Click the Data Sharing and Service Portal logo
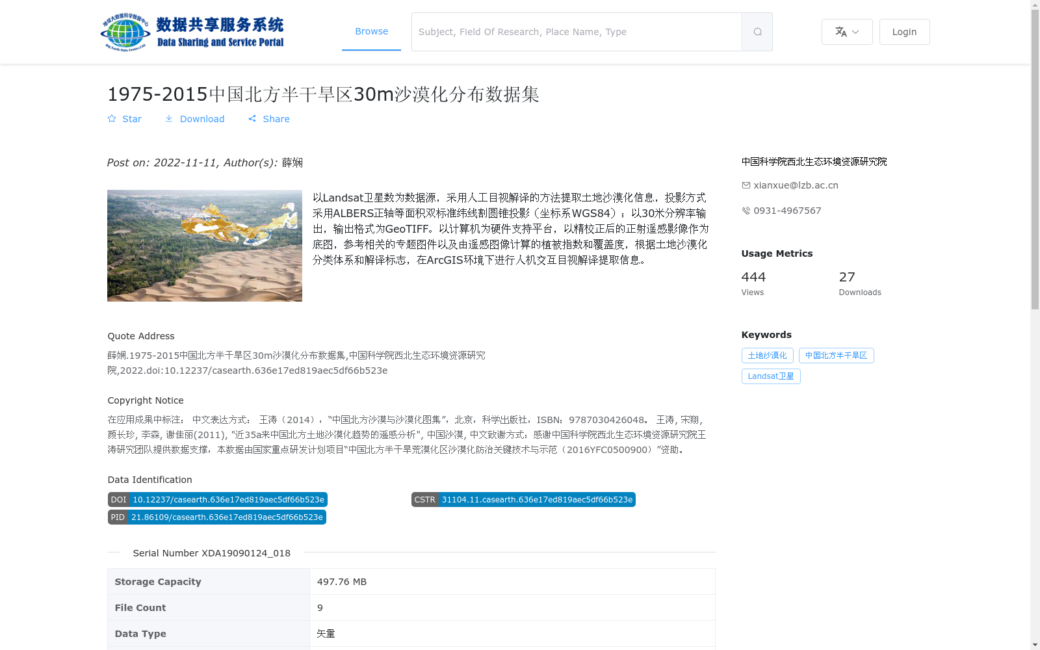 tap(192, 32)
